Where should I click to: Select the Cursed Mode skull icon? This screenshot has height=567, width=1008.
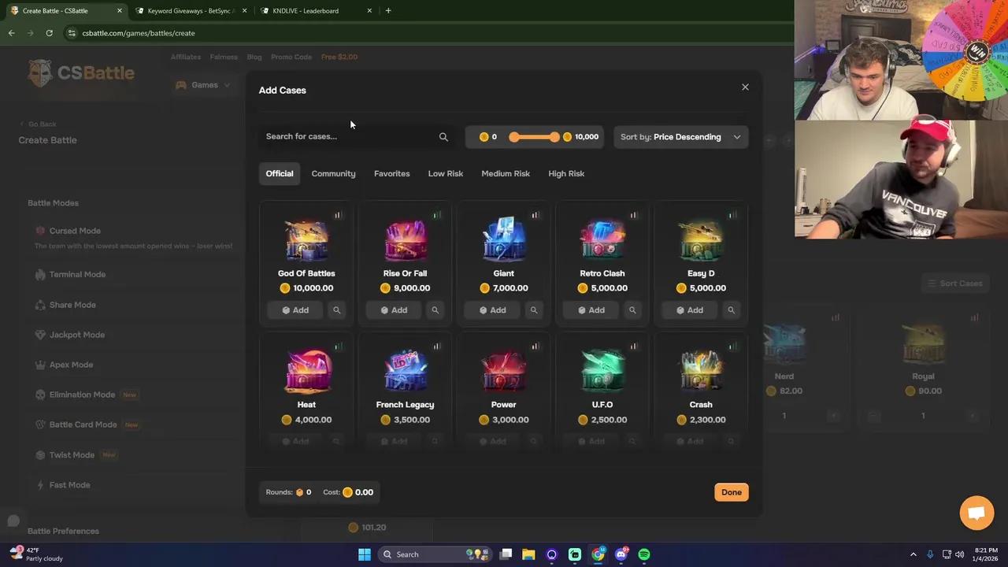click(40, 231)
